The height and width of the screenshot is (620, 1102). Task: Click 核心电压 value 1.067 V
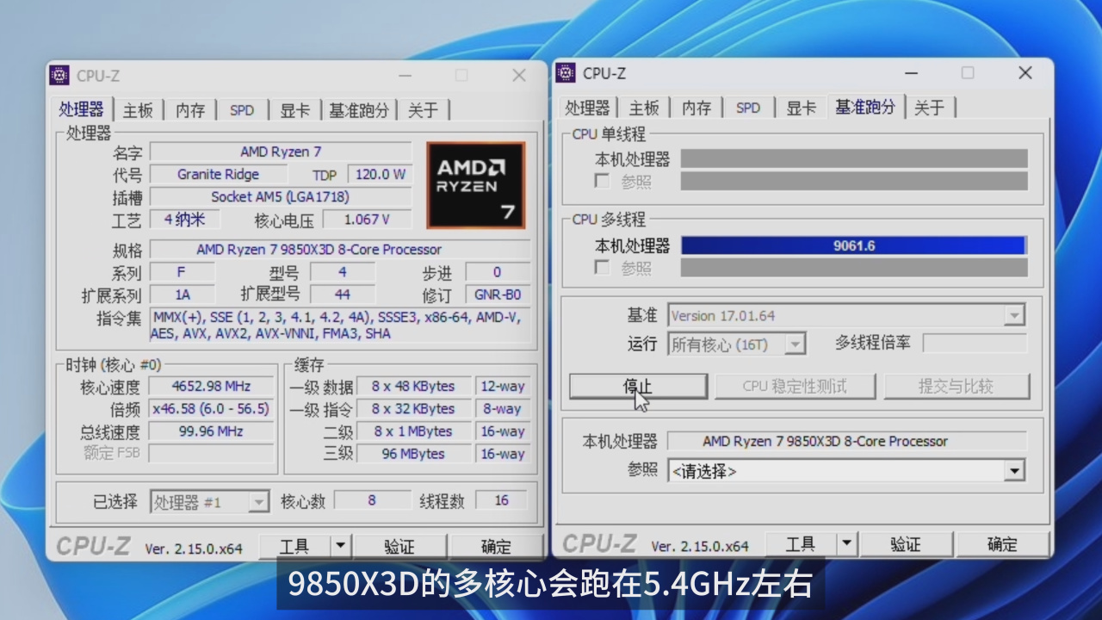tap(367, 220)
